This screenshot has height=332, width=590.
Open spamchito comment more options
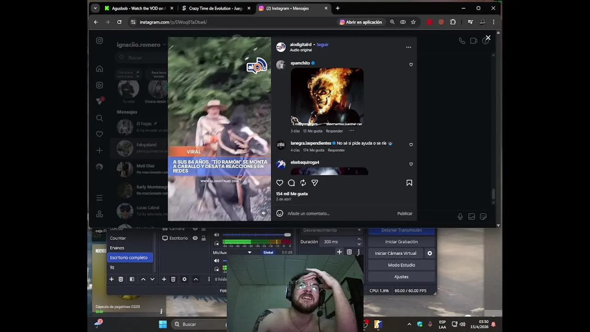click(x=351, y=131)
